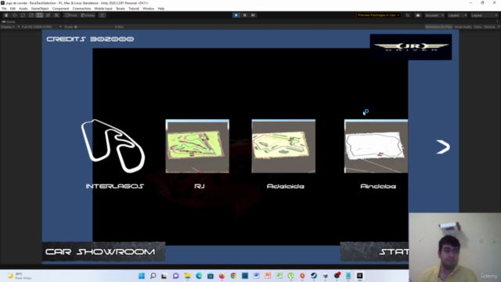Pause the running game
This screenshot has height=282, width=501.
pos(244,15)
